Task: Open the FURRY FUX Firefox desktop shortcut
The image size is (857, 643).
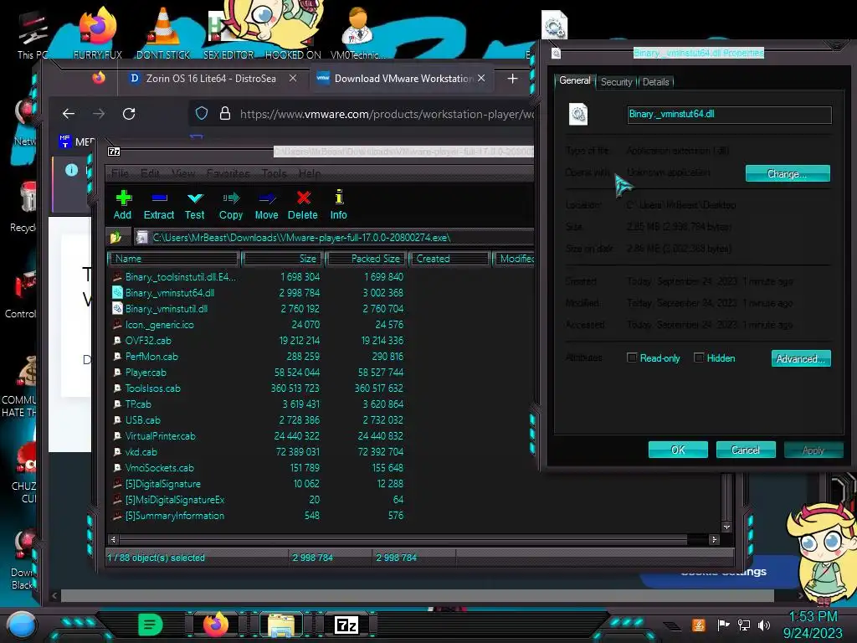Action: tap(98, 33)
